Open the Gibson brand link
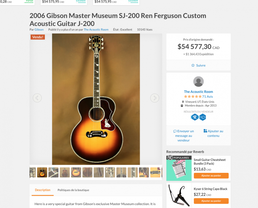Viewport: 258px width, 208px height. [39, 30]
